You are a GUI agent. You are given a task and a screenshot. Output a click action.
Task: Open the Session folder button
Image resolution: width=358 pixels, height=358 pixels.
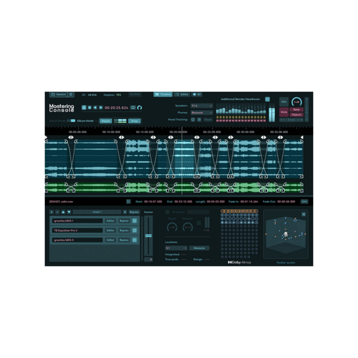[58, 94]
